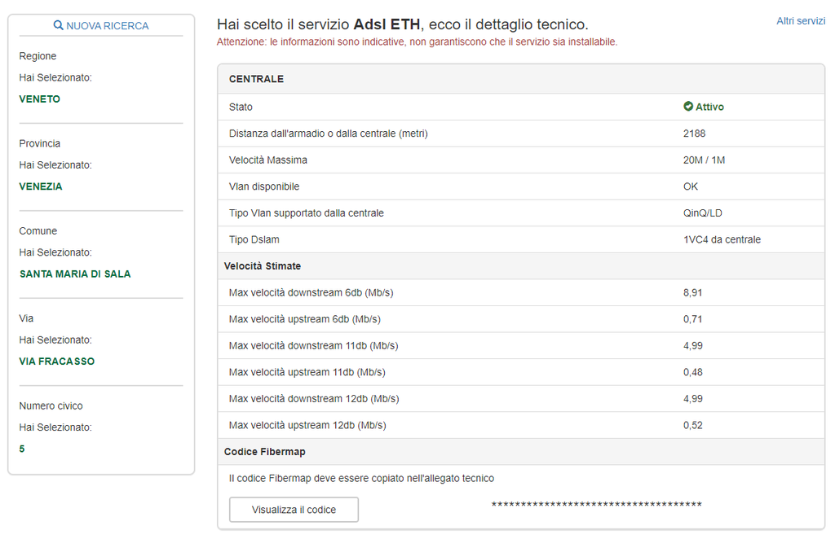
Task: Click the selected civic number 5
Action: point(22,449)
